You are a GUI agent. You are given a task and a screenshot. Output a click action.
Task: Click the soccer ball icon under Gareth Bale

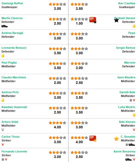click(131, 100)
